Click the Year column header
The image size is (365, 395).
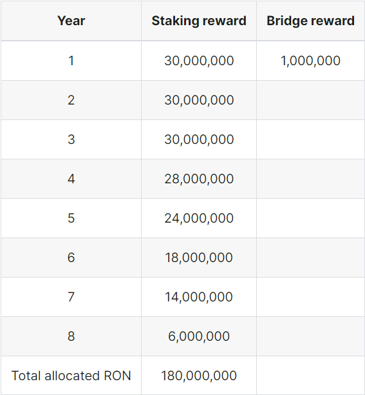coord(71,21)
